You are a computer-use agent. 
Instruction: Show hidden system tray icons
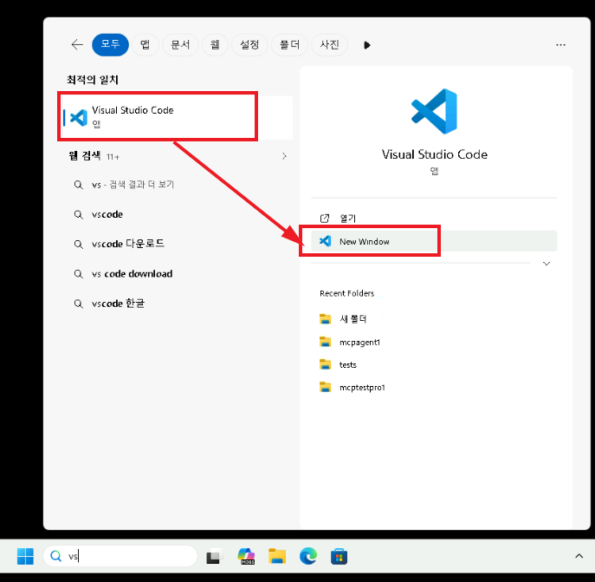[579, 556]
